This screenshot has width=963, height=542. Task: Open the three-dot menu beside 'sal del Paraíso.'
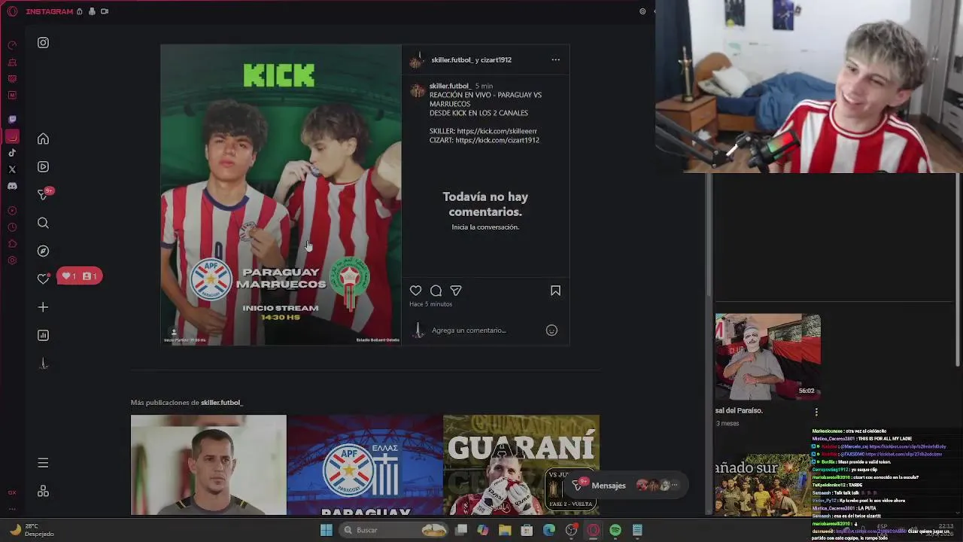pos(816,412)
